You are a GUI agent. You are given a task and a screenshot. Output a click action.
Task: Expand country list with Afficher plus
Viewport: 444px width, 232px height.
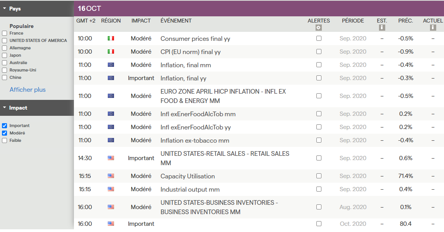(28, 90)
